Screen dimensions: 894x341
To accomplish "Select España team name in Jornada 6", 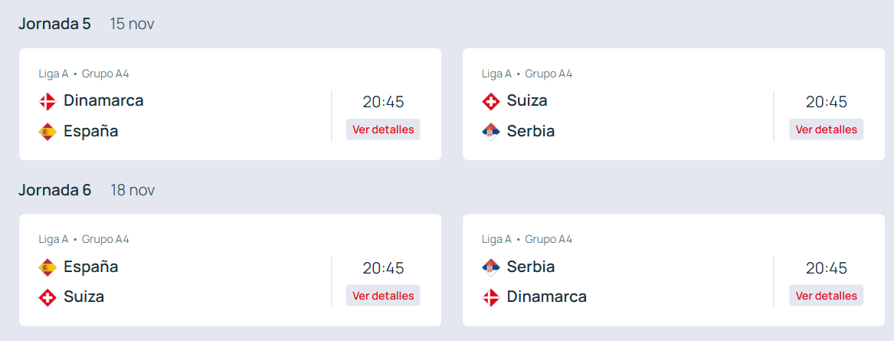I will pos(90,267).
